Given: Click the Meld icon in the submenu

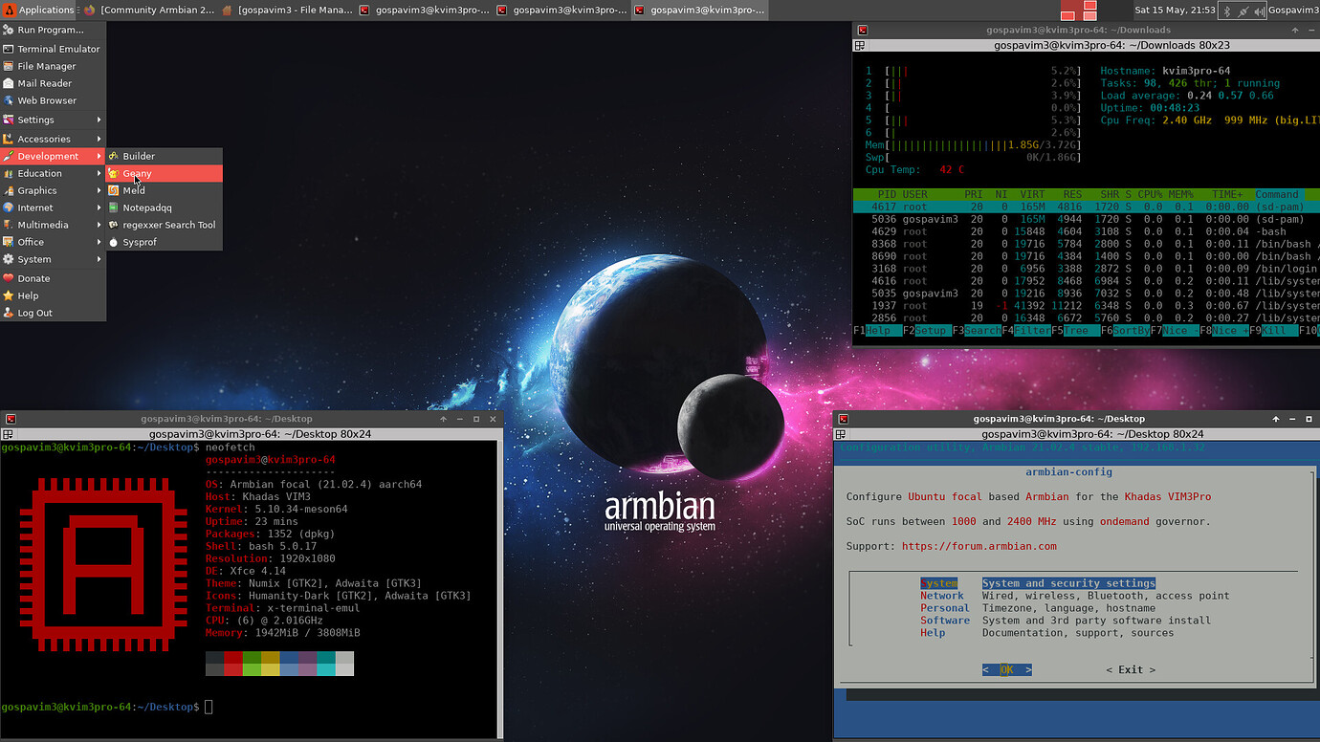Looking at the screenshot, I should pos(114,190).
